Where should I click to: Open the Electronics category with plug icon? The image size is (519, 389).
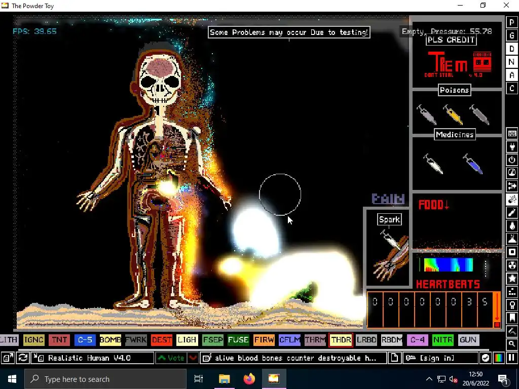pos(512,146)
